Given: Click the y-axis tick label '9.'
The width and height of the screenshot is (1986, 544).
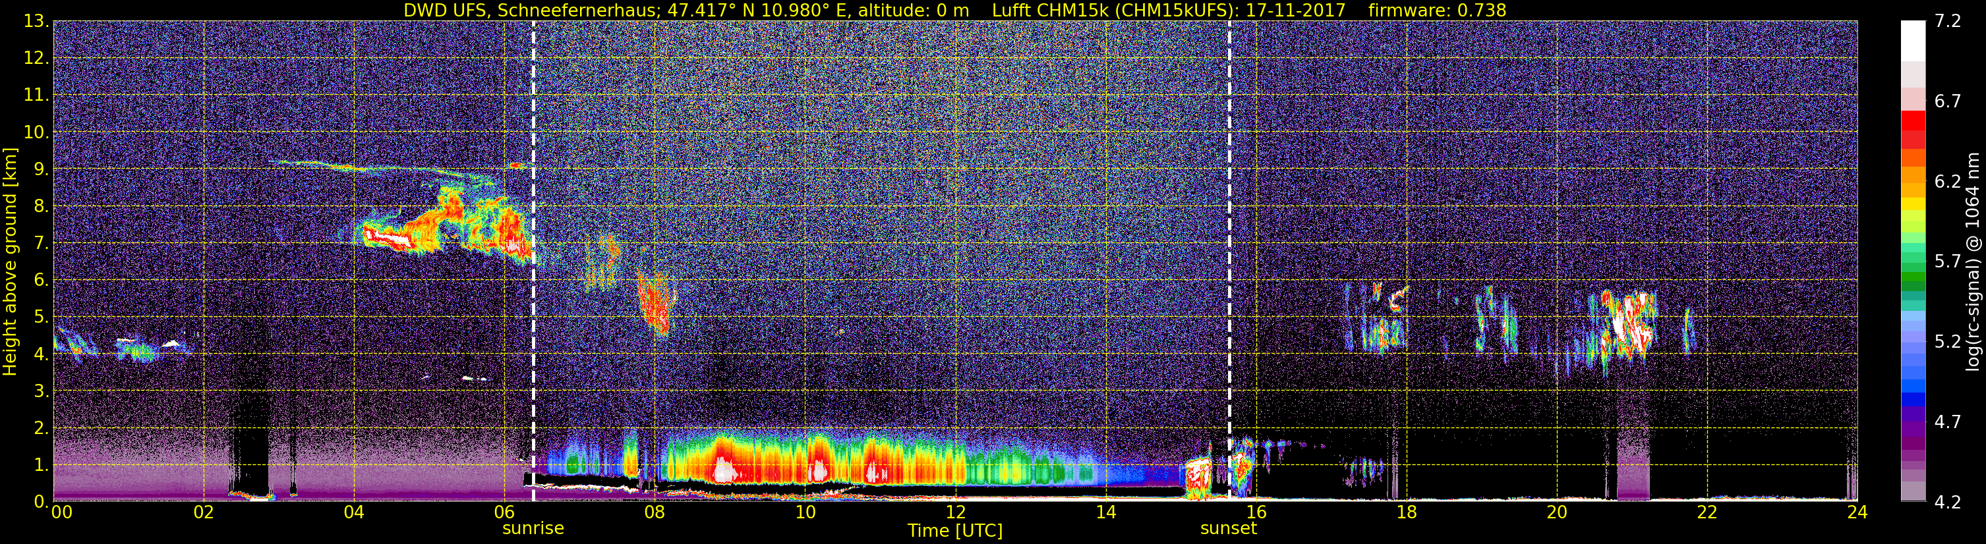Looking at the screenshot, I should point(40,169).
